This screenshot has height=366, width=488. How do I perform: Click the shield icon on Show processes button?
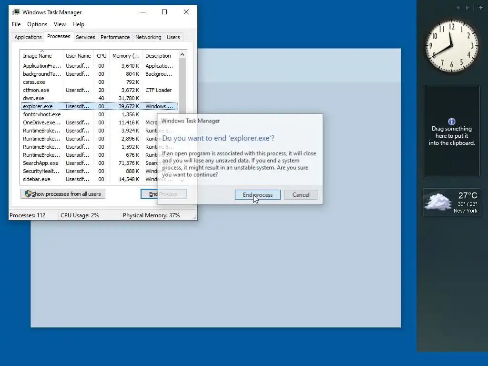pos(28,194)
